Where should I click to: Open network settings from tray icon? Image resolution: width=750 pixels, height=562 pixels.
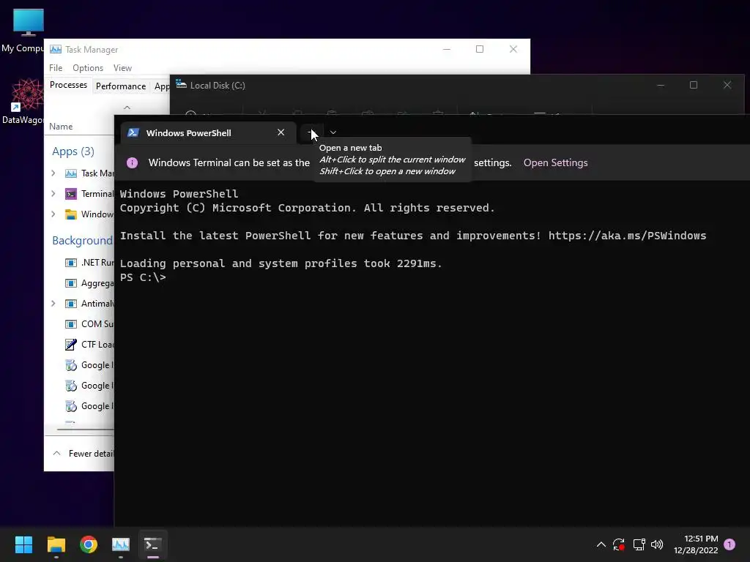pyautogui.click(x=639, y=544)
